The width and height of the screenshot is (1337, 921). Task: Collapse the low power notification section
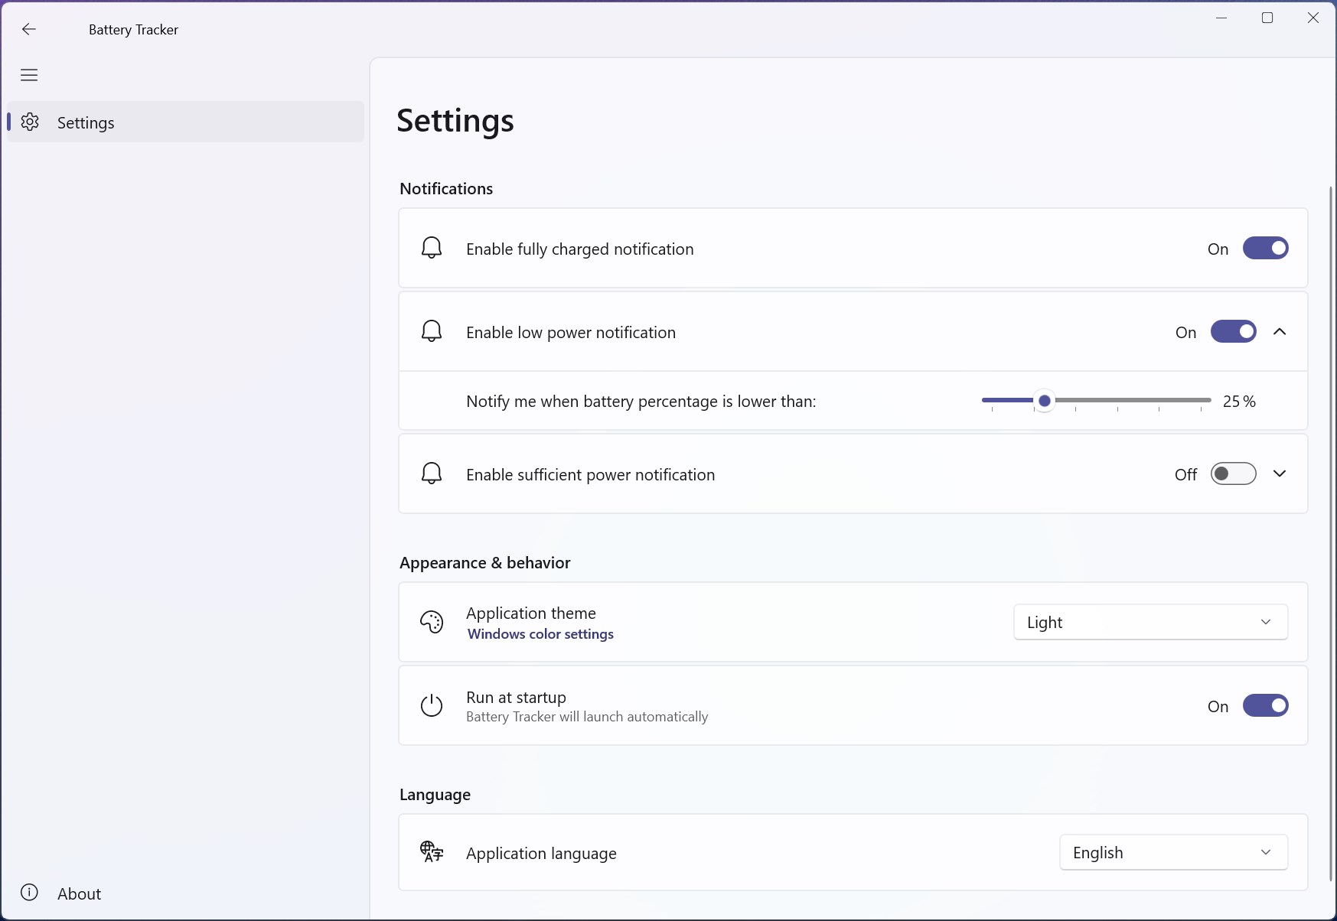click(x=1280, y=331)
